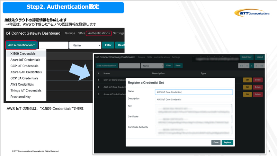277x156 pixels.
Task: Click Close button in credential dialog
Action: click(x=216, y=142)
